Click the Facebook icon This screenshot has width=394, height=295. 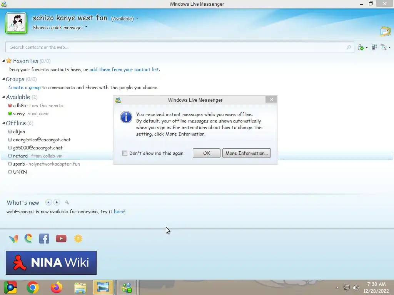(44, 239)
